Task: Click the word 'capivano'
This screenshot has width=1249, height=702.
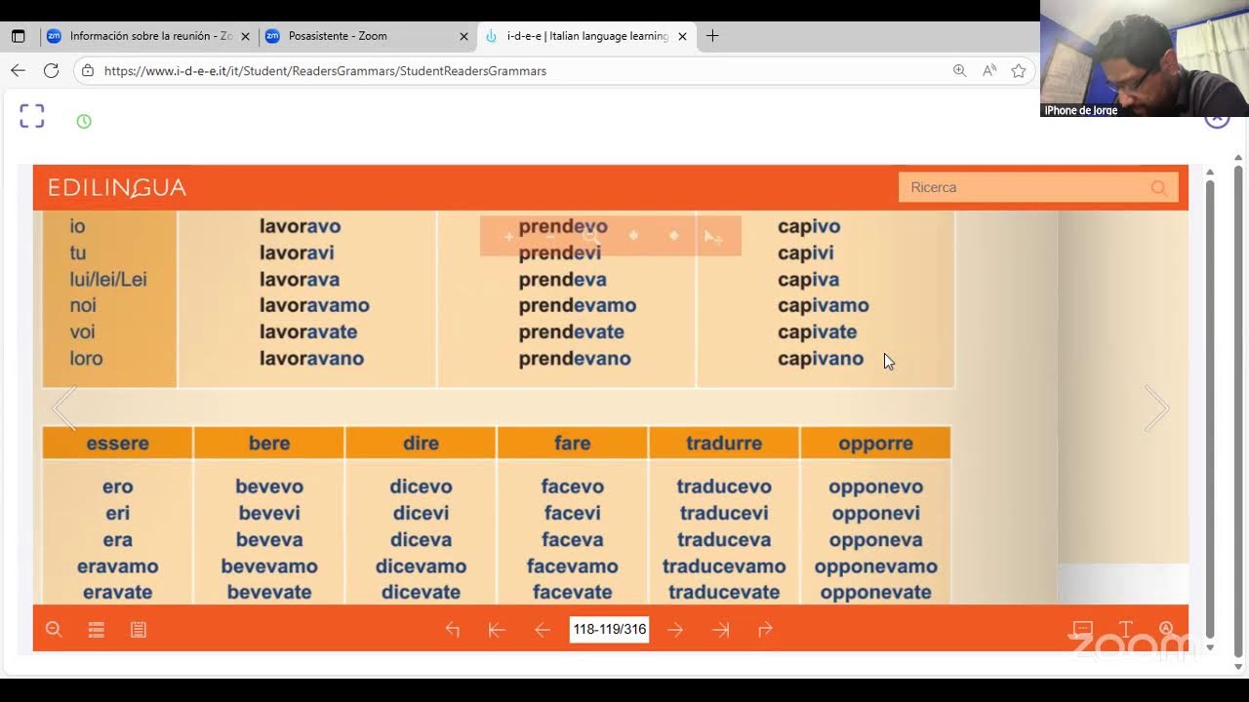Action: 821,358
